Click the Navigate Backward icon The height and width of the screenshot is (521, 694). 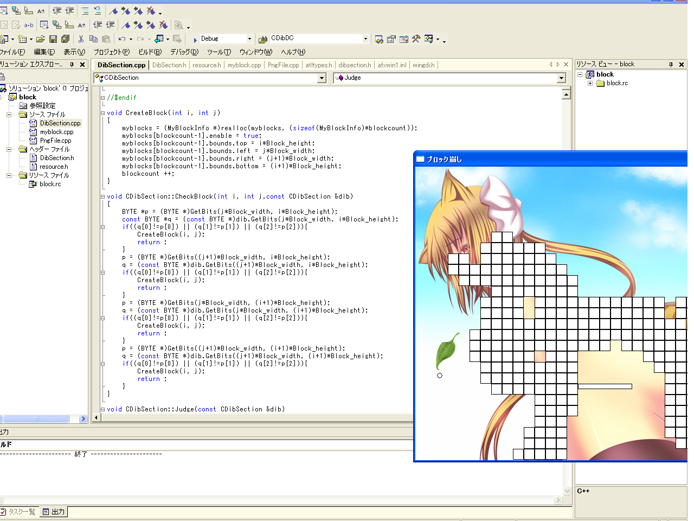[159, 39]
